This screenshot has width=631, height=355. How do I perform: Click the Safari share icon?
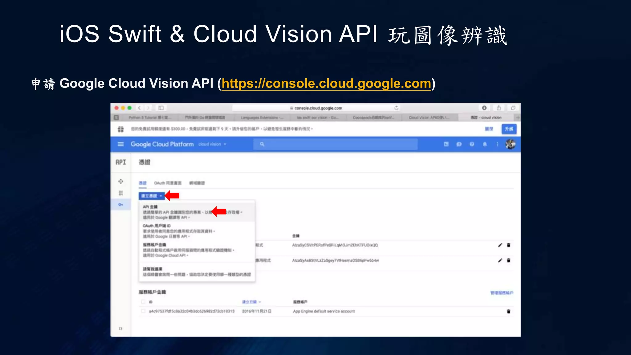click(x=499, y=108)
